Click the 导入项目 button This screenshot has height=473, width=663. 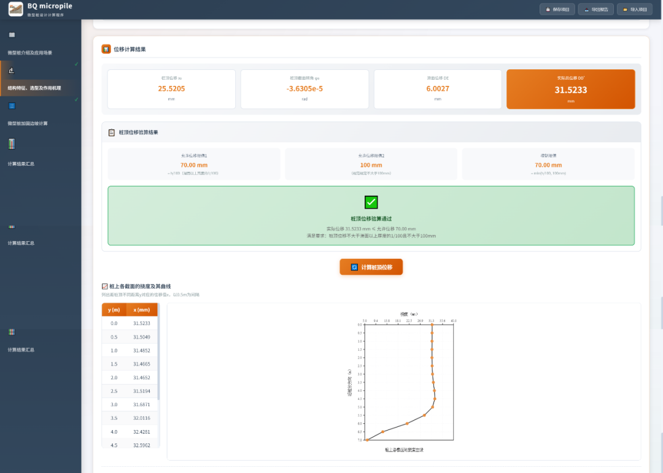coord(635,9)
